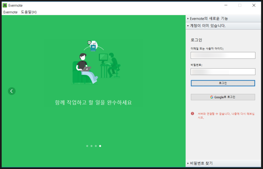Go to the previous slide arrow
This screenshot has width=263, height=169.
[x=12, y=91]
